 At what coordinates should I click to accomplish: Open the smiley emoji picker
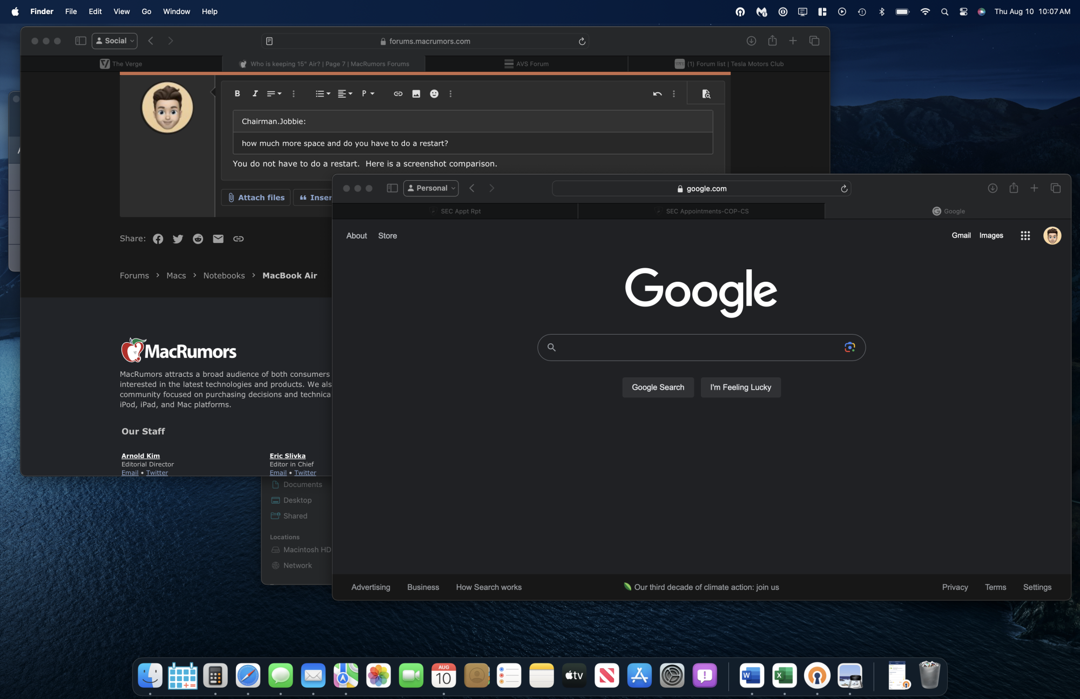(434, 93)
